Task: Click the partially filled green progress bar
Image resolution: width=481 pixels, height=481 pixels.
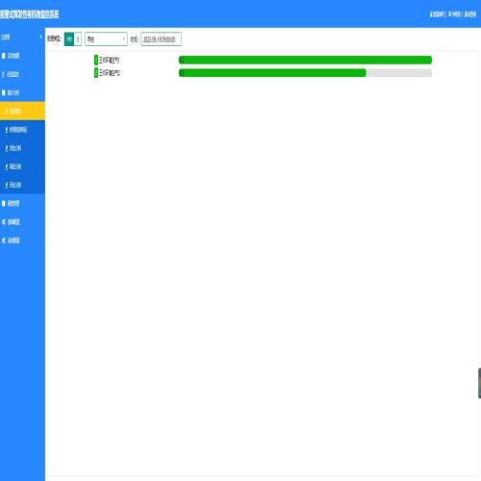Action: tap(305, 73)
